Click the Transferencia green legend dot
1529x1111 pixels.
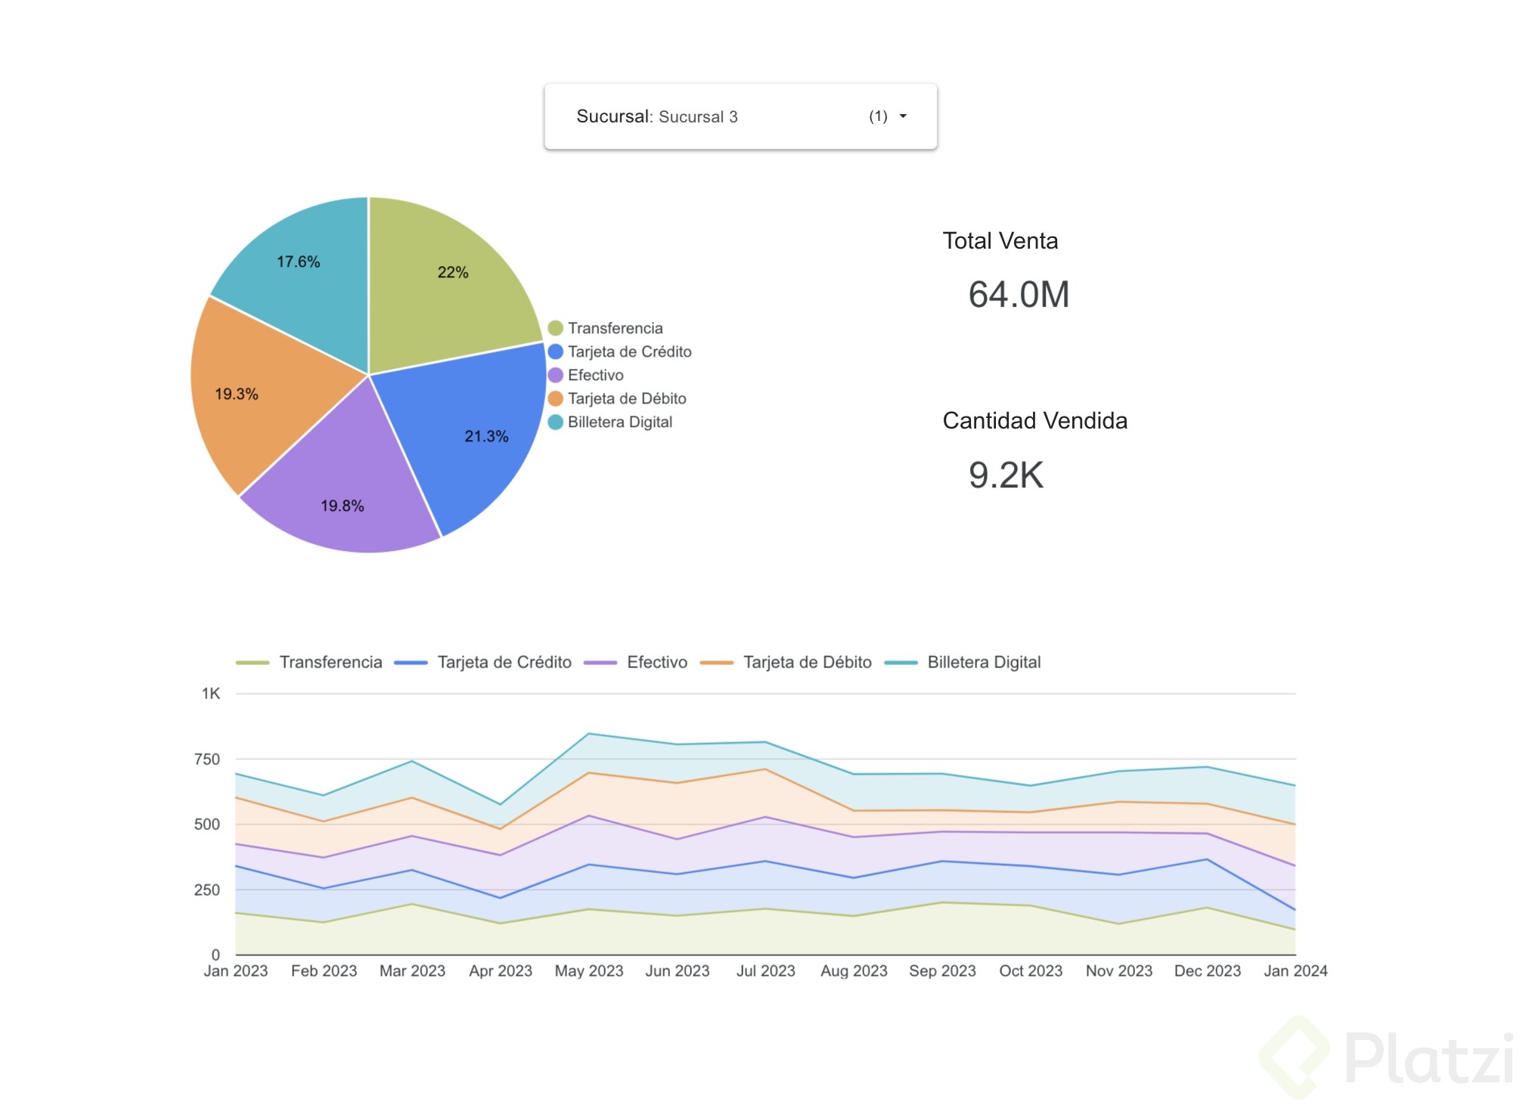[x=555, y=328]
